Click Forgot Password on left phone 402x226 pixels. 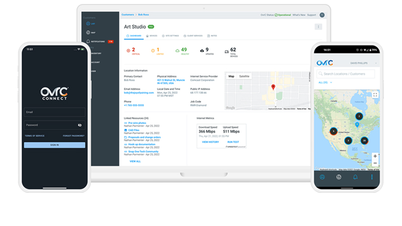click(73, 136)
